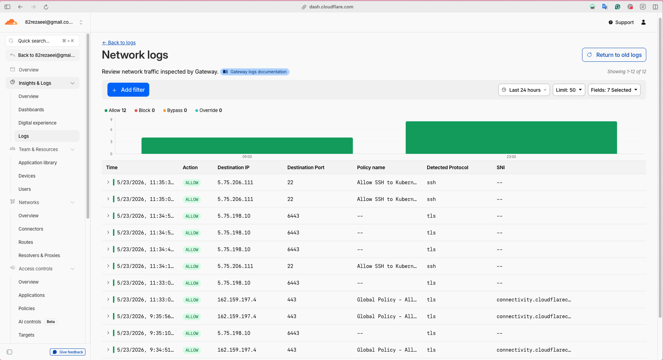Click the translate extension icon
The height and width of the screenshot is (360, 663).
605,7
